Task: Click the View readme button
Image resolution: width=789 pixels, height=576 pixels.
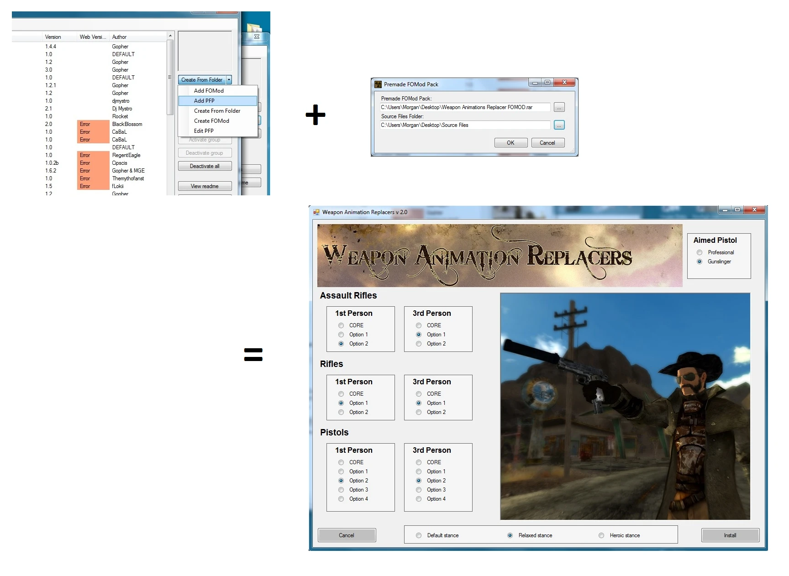Action: pos(205,186)
